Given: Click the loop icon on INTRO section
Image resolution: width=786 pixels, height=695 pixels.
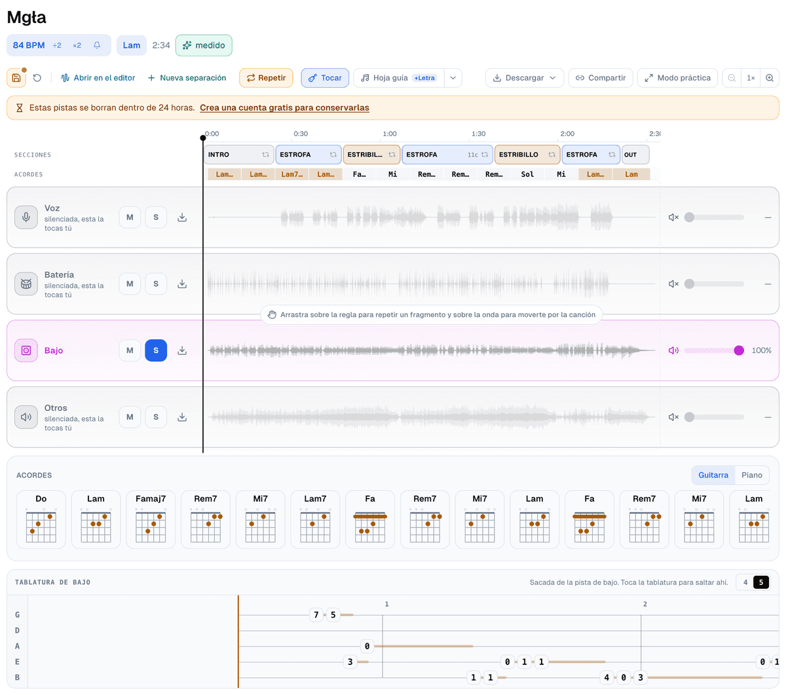Looking at the screenshot, I should pyautogui.click(x=266, y=155).
